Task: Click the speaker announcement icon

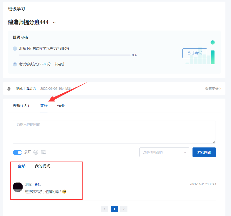Action: 9,89
